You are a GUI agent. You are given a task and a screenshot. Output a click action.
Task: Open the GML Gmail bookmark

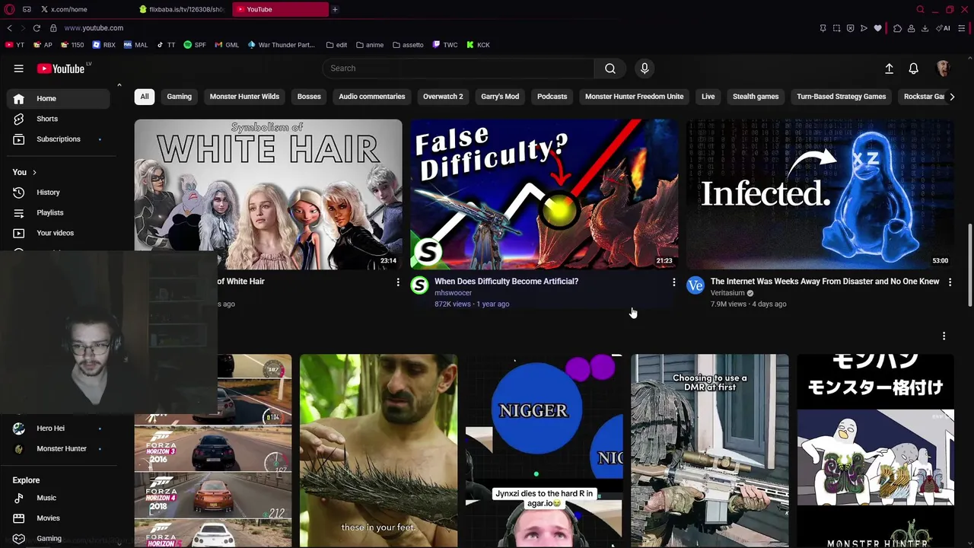tap(227, 45)
